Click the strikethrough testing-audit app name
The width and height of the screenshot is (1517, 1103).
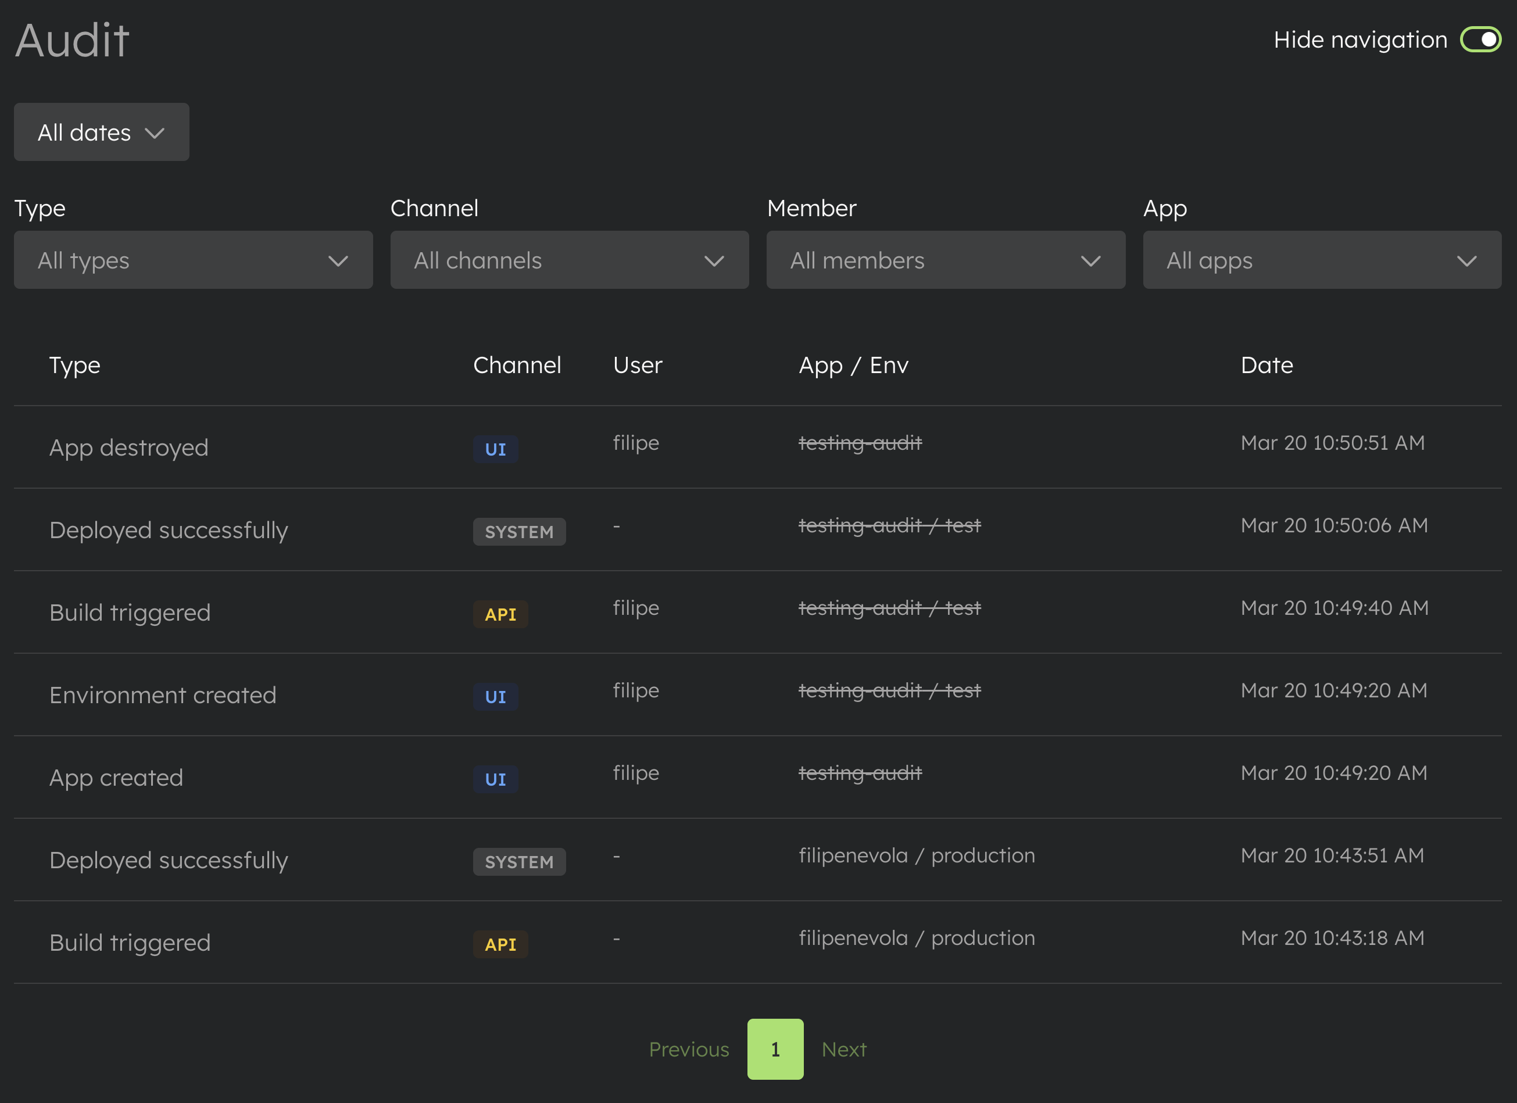pos(860,442)
